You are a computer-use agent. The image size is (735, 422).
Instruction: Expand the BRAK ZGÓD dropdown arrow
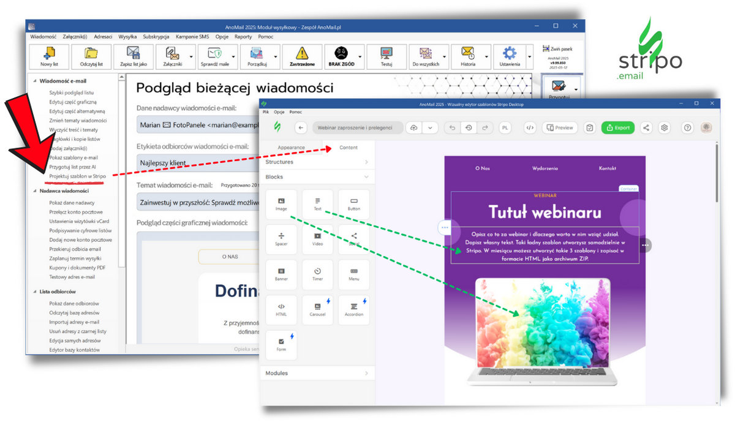coord(360,57)
